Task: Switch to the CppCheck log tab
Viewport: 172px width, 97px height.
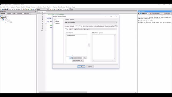Action: coord(167,13)
